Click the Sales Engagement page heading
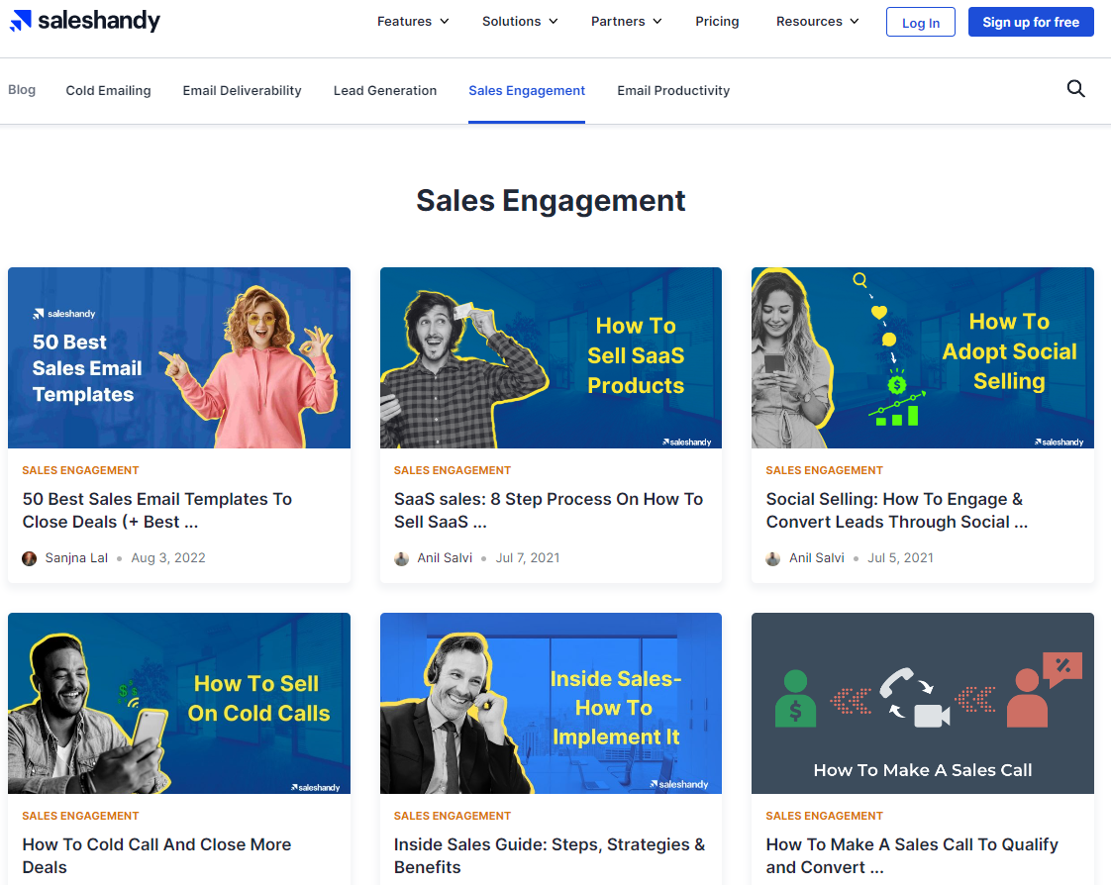1111x885 pixels. click(551, 201)
